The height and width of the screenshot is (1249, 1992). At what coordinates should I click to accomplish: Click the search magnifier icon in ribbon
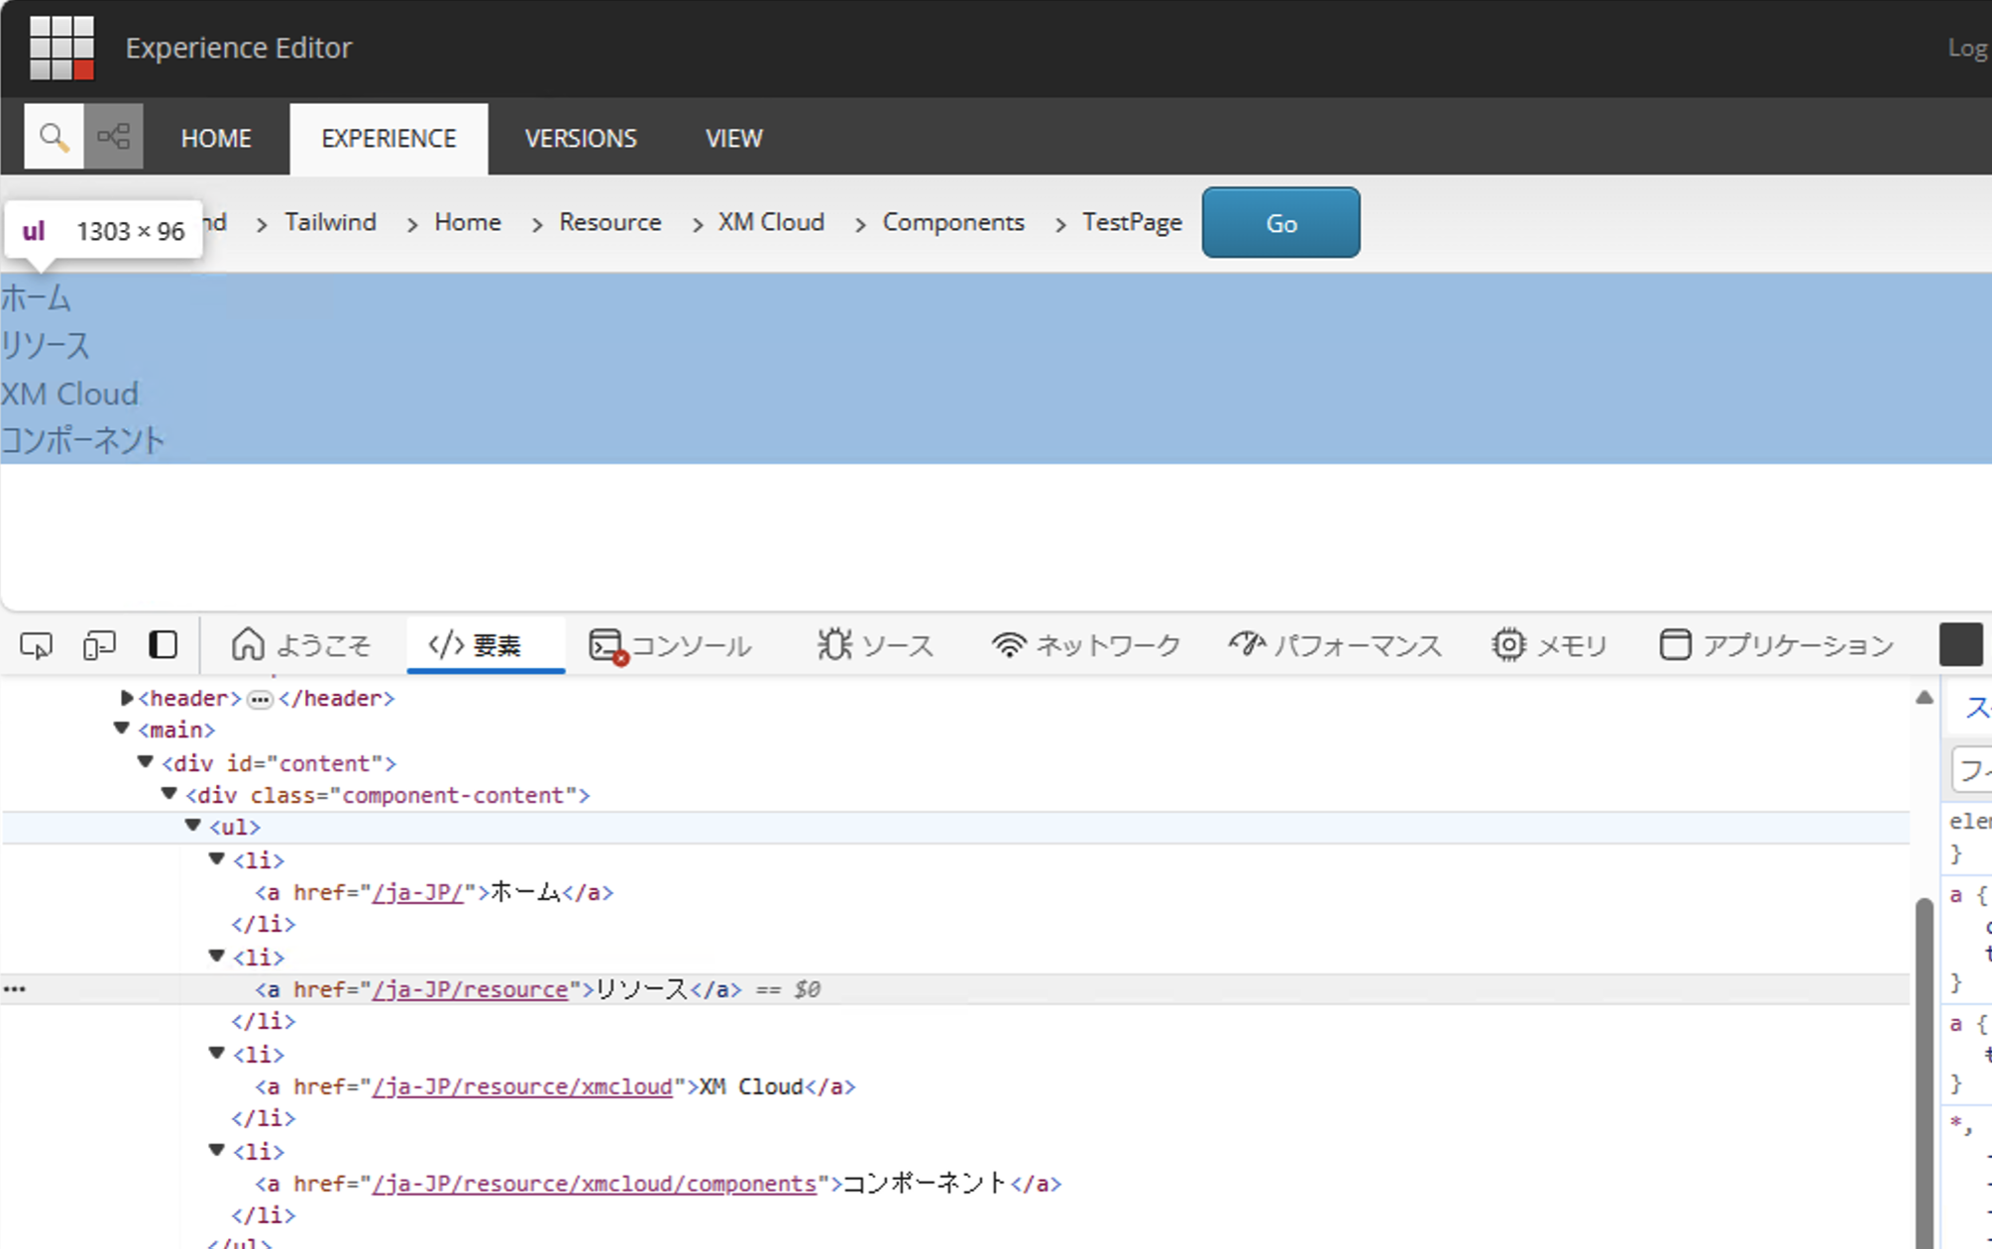coord(54,137)
